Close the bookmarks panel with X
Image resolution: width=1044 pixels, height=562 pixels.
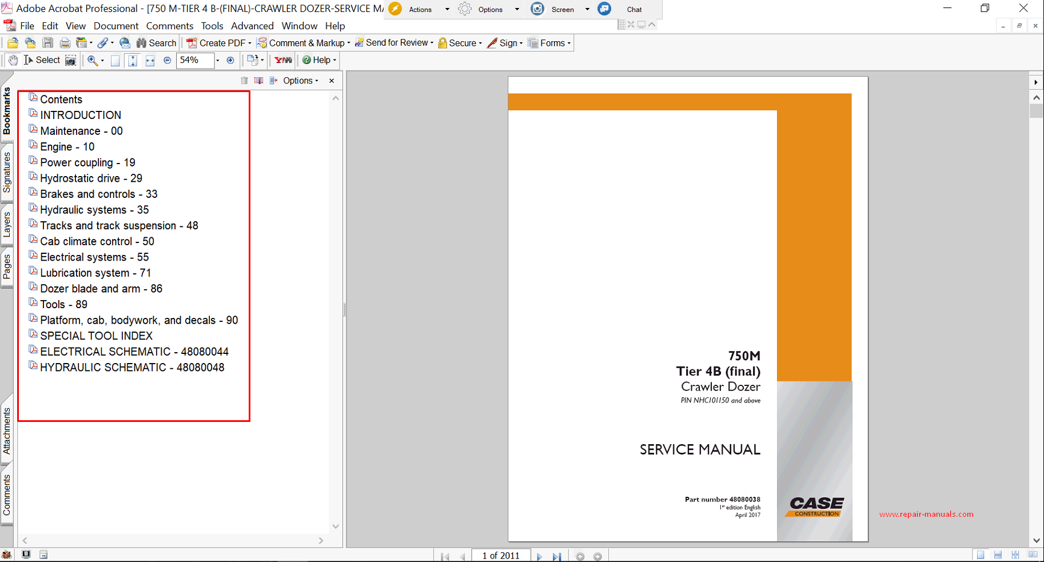point(332,81)
